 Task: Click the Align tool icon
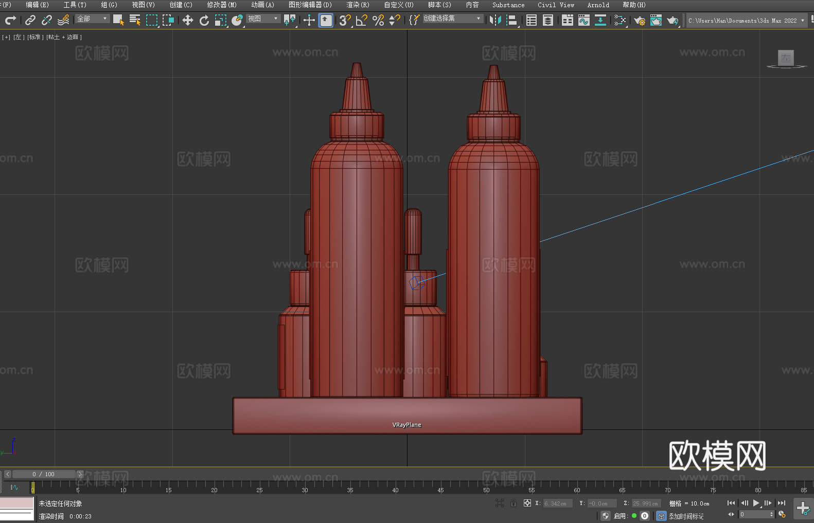tap(512, 20)
